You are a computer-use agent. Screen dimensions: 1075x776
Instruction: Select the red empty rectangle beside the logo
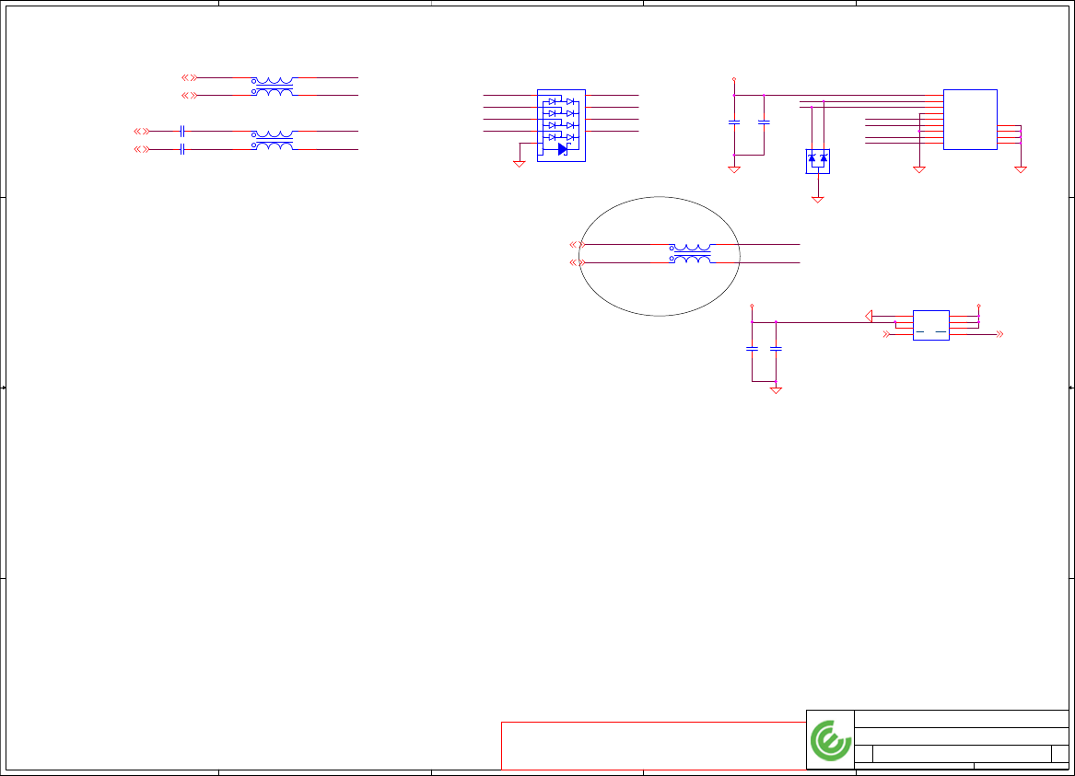(x=653, y=746)
